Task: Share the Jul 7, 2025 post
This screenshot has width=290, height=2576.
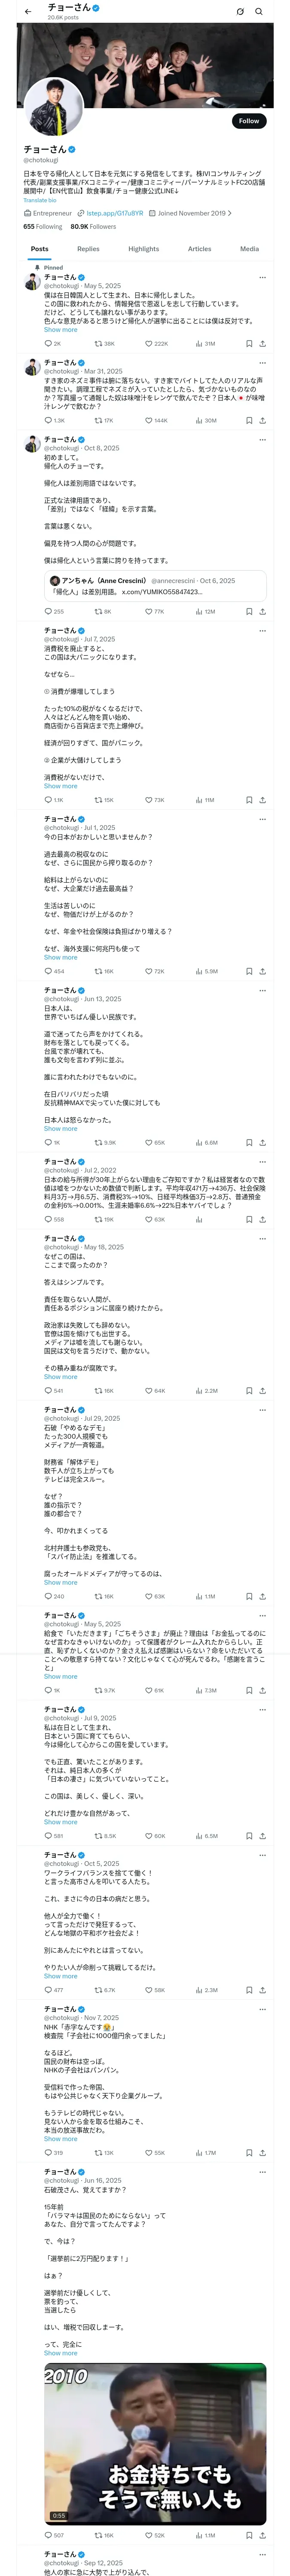Action: point(263,800)
